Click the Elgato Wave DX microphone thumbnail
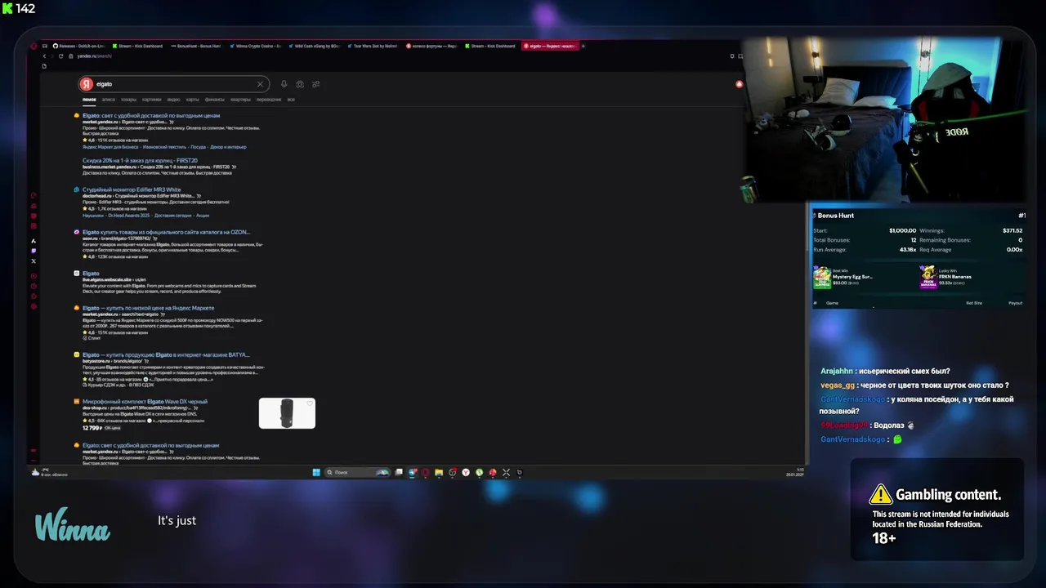 pyautogui.click(x=287, y=413)
